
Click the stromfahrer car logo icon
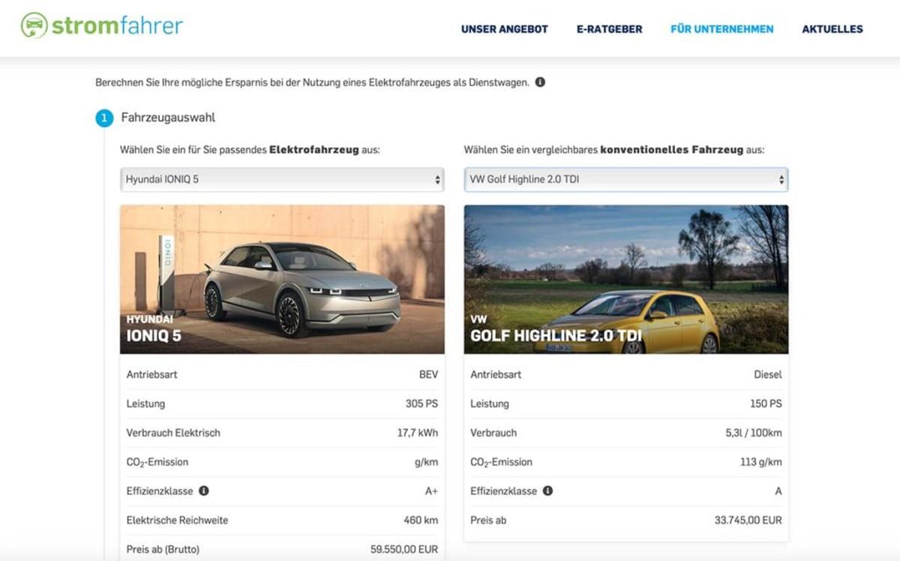pyautogui.click(x=34, y=25)
